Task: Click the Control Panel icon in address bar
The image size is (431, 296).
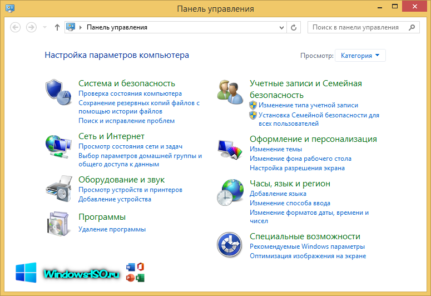Action: [71, 27]
